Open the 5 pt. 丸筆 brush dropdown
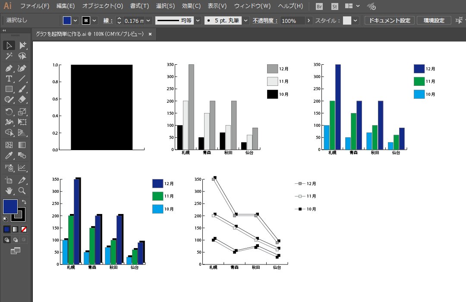The height and width of the screenshot is (302, 466). tap(246, 21)
